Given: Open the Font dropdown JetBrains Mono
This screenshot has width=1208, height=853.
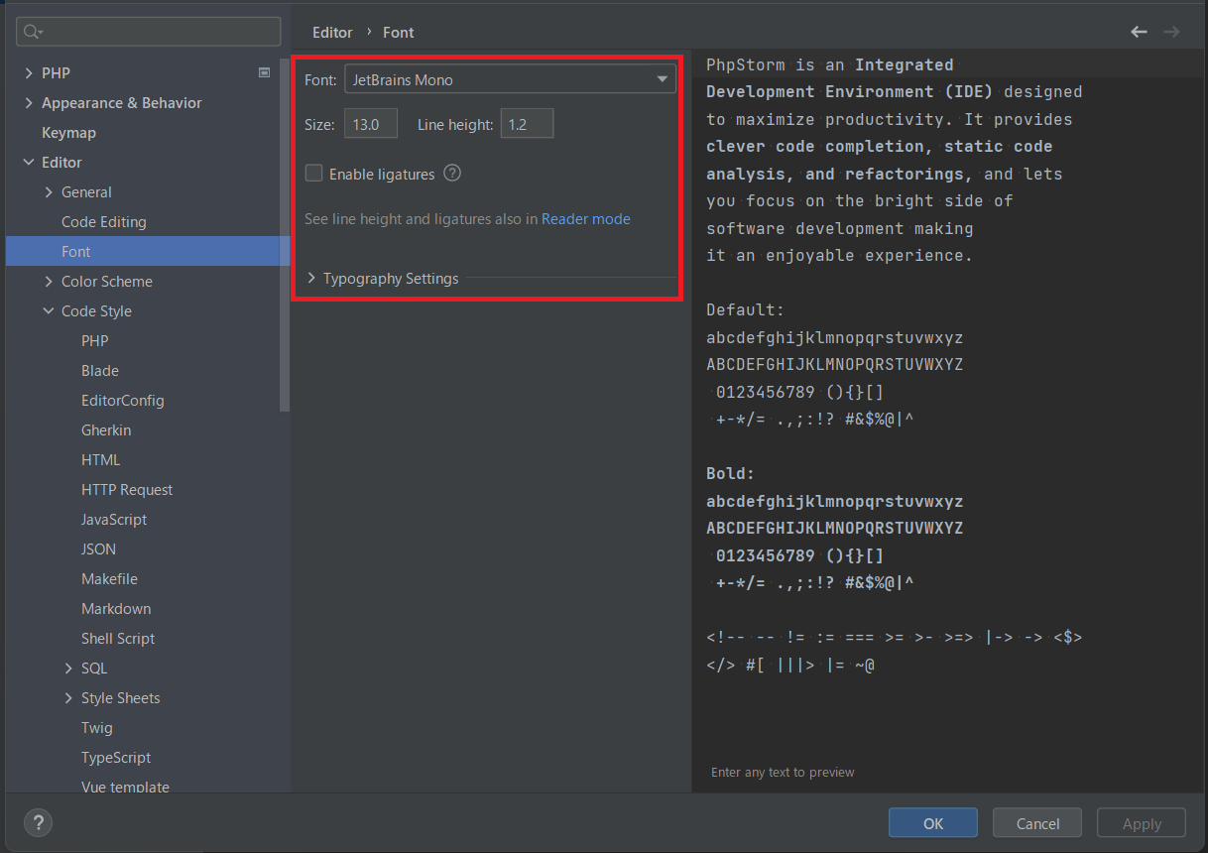Looking at the screenshot, I should 510,79.
